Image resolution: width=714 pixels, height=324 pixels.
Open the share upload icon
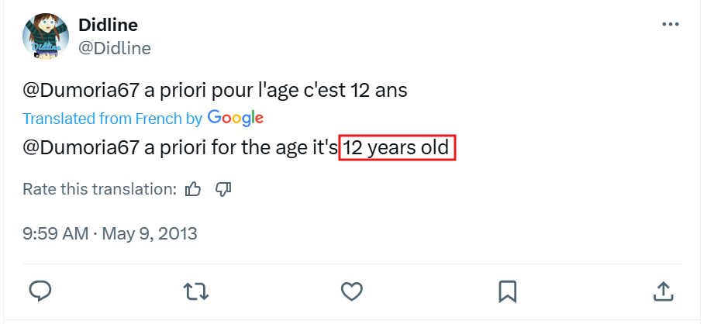pos(664,291)
